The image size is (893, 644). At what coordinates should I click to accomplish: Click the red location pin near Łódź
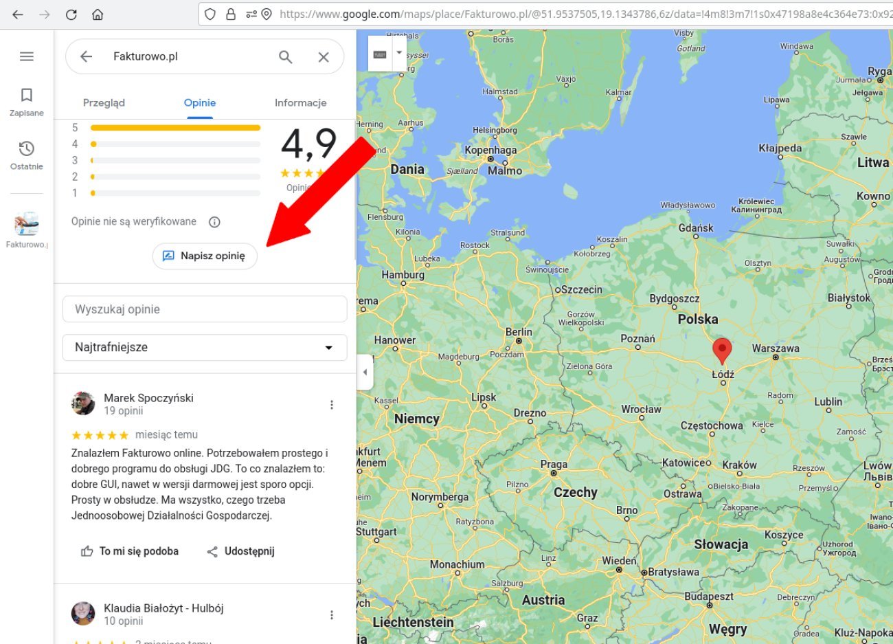pyautogui.click(x=722, y=351)
